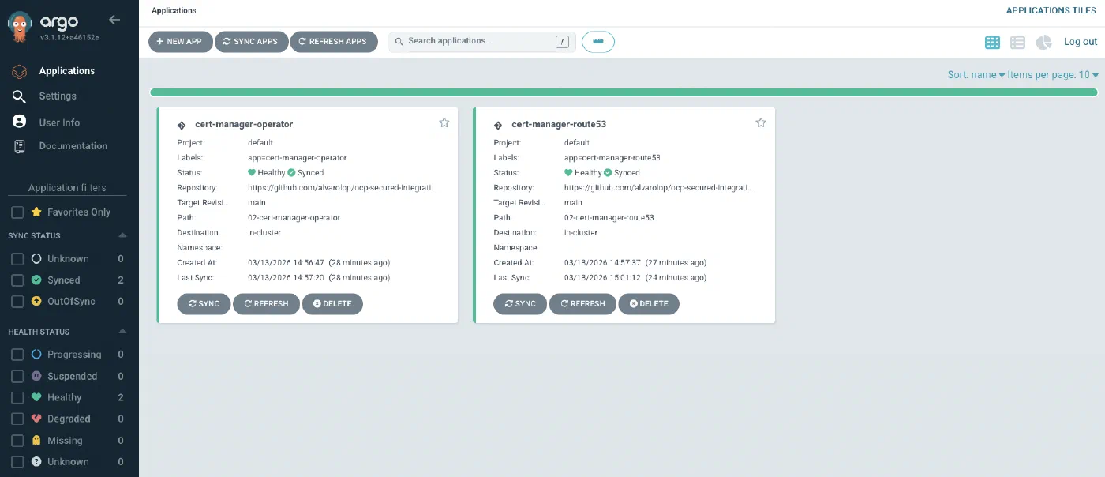Click label app=cert-manager-operator text

pyautogui.click(x=297, y=158)
